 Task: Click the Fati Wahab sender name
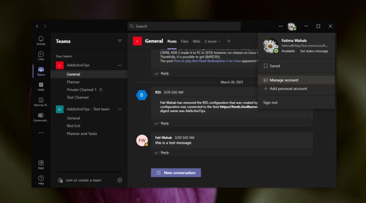[x=163, y=138]
